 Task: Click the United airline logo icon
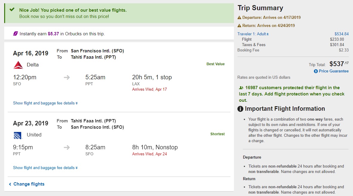pyautogui.click(x=18, y=135)
